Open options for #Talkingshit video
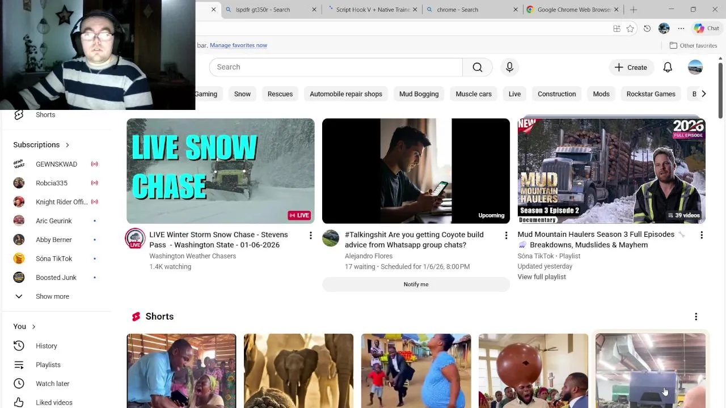This screenshot has width=726, height=408. click(x=506, y=235)
